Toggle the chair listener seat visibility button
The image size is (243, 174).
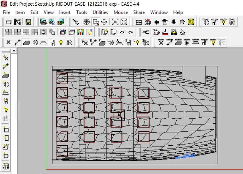(52, 42)
